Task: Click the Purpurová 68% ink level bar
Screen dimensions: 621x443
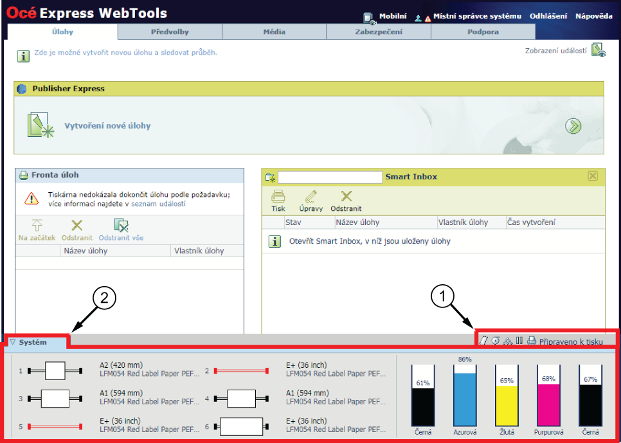Action: [x=548, y=395]
